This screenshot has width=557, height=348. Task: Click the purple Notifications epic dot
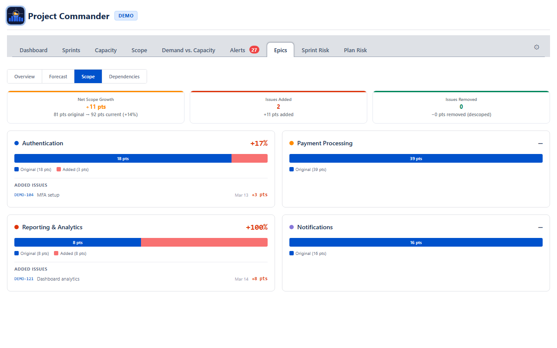click(292, 227)
